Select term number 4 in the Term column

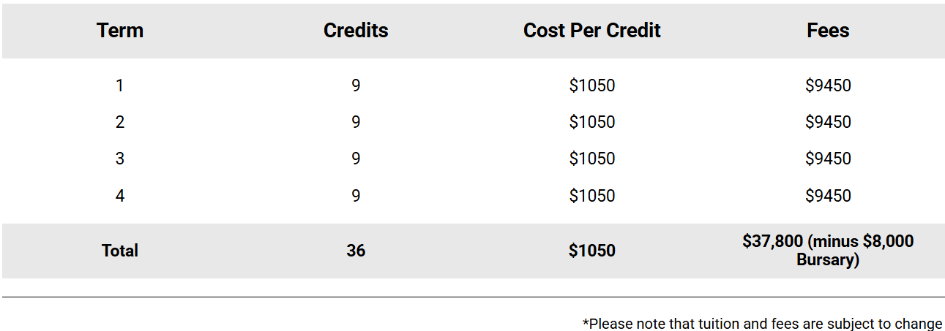pos(120,196)
